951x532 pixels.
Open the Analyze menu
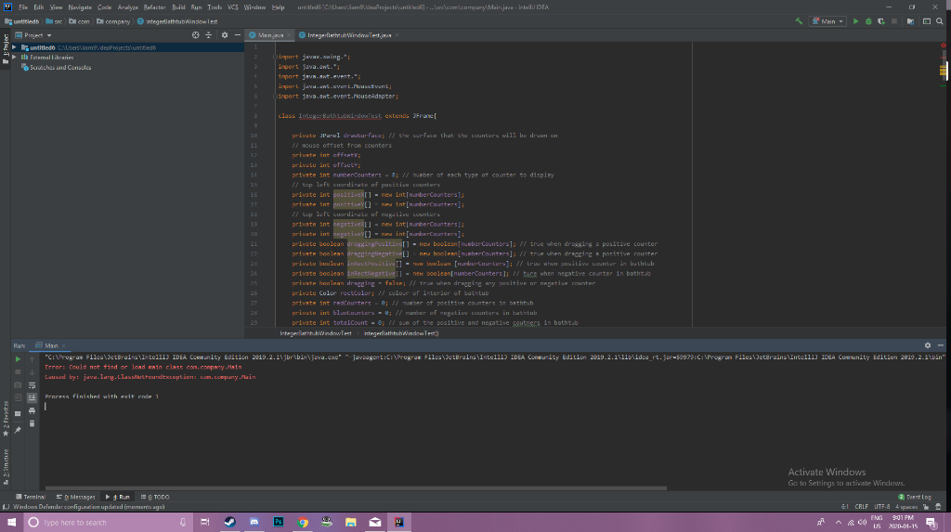tap(127, 7)
